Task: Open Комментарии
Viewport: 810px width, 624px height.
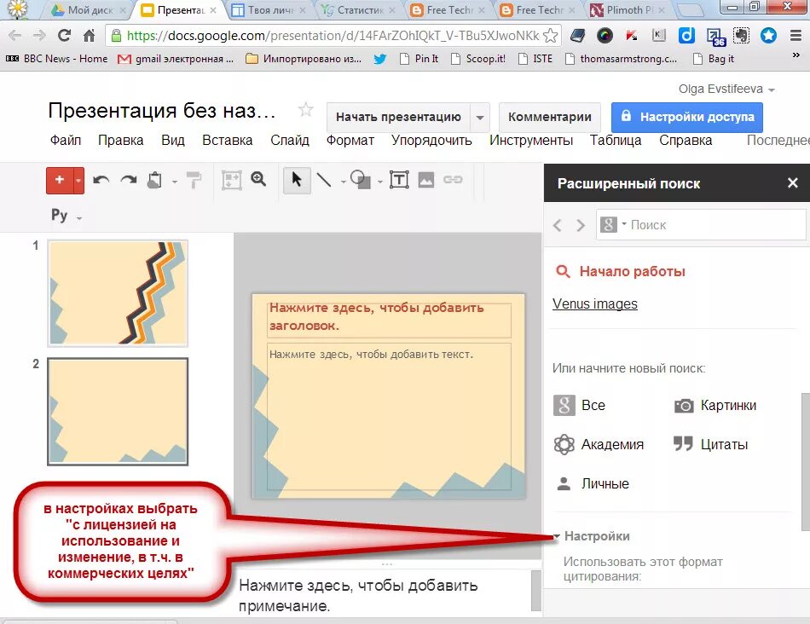Action: tap(550, 117)
